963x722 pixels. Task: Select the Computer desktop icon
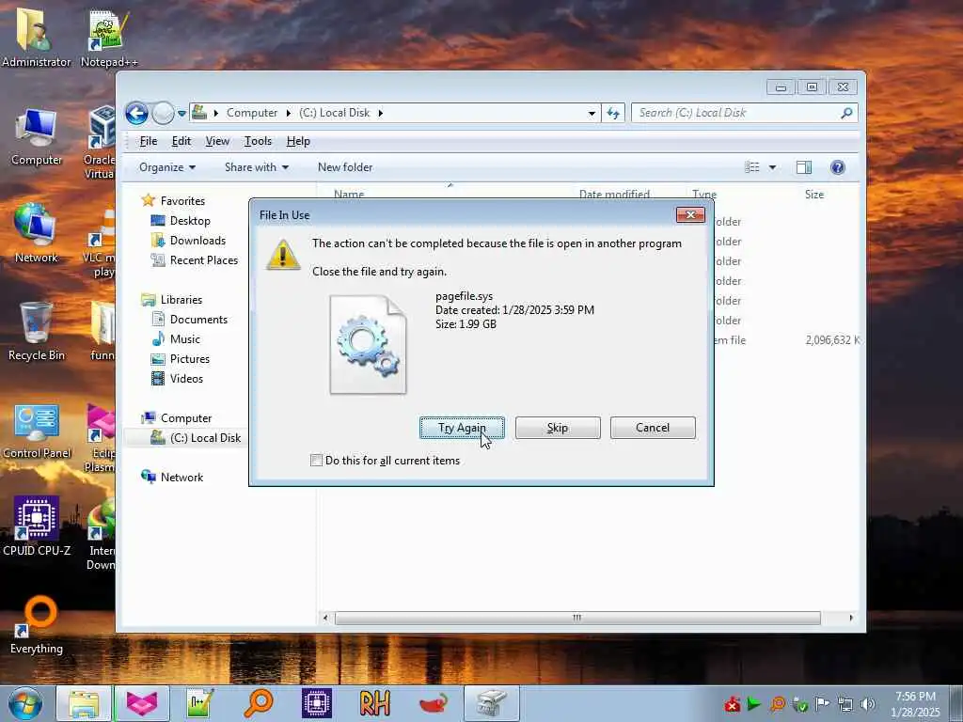pos(37,136)
